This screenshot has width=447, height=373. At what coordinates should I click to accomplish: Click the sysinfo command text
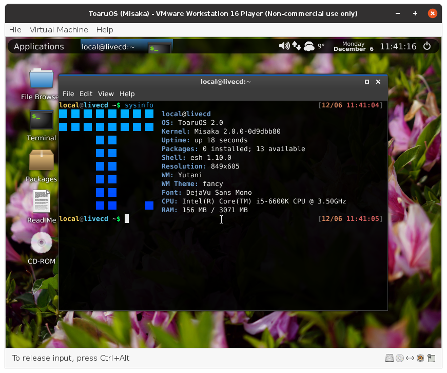139,105
